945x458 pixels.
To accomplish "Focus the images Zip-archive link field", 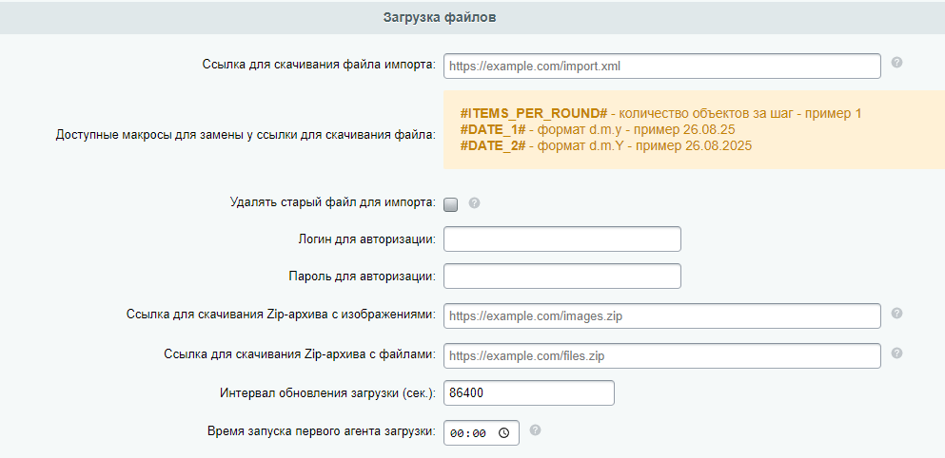I will [662, 316].
